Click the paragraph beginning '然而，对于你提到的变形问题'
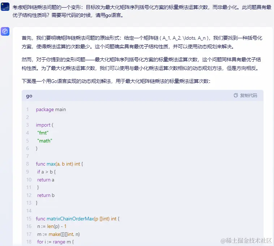This screenshot has height=246, width=274. click(141, 64)
